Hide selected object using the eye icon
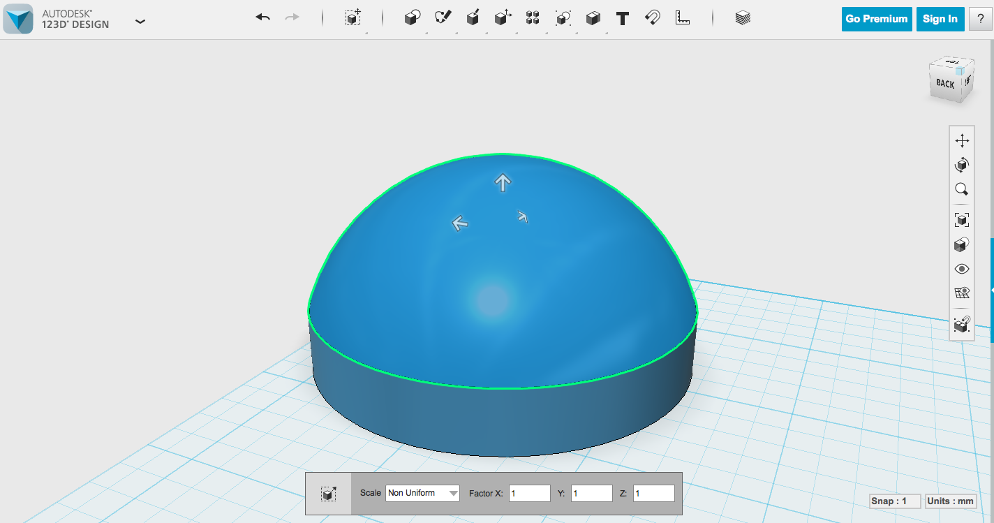The height and width of the screenshot is (523, 994). (961, 268)
